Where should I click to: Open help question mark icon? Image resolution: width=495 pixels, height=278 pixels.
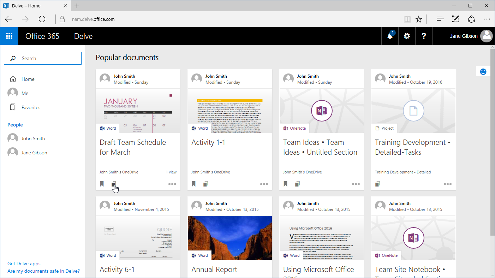pyautogui.click(x=424, y=36)
